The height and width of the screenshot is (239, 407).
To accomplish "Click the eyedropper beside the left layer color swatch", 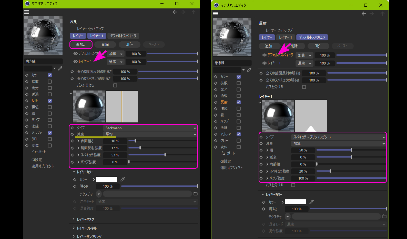I will coord(123,179).
